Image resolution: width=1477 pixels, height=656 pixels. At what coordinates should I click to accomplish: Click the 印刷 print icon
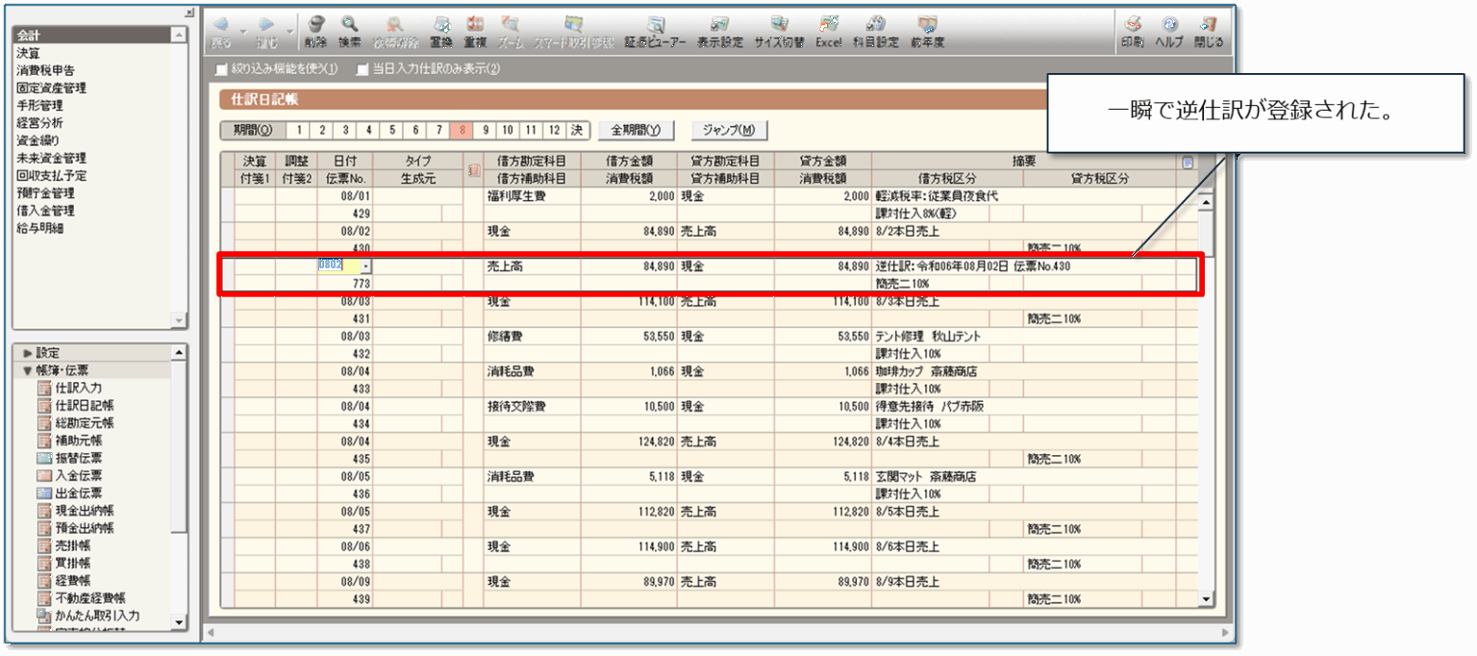tap(1132, 31)
